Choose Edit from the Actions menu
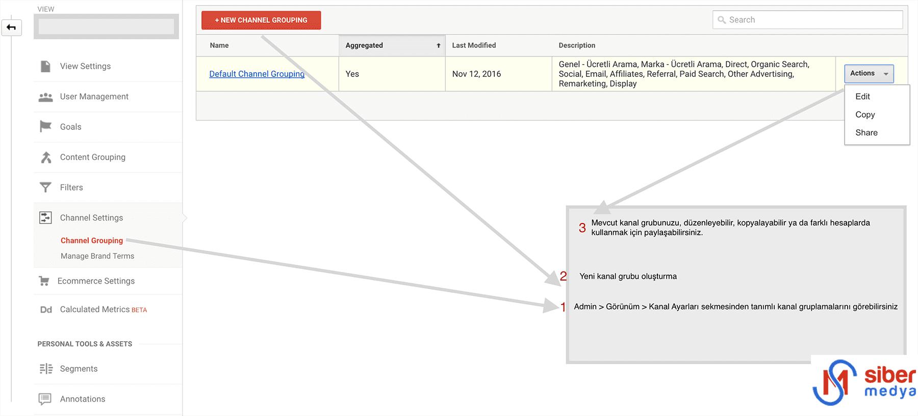The image size is (918, 416). (862, 96)
